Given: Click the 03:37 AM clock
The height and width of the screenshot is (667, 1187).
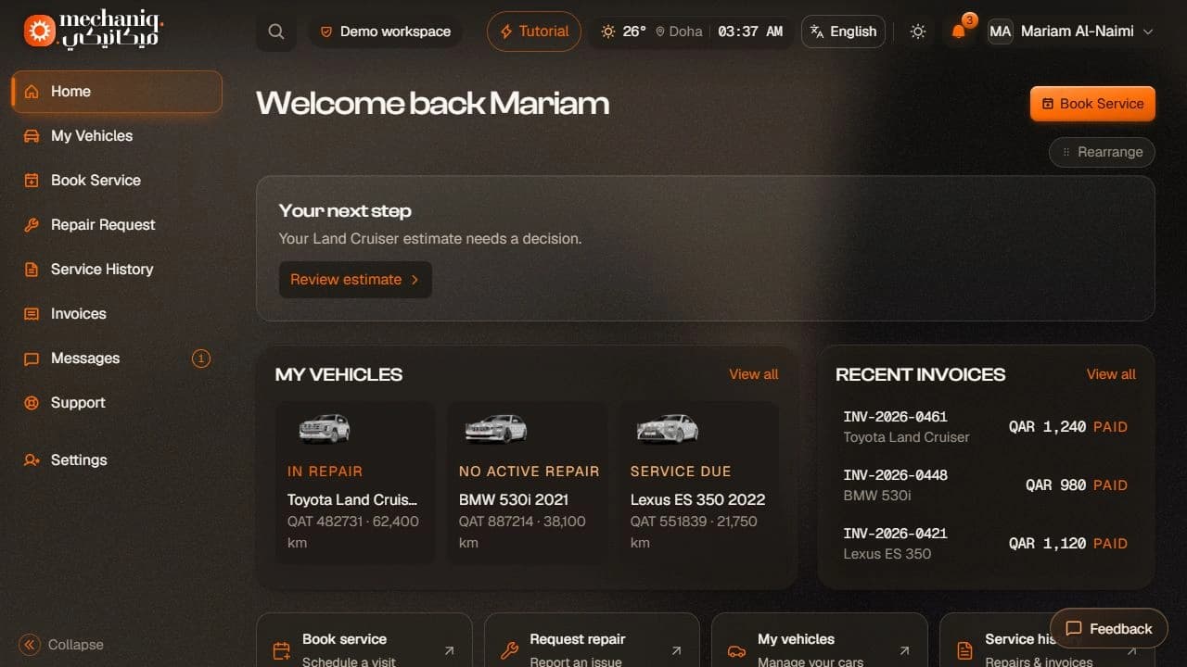Looking at the screenshot, I should tap(750, 31).
